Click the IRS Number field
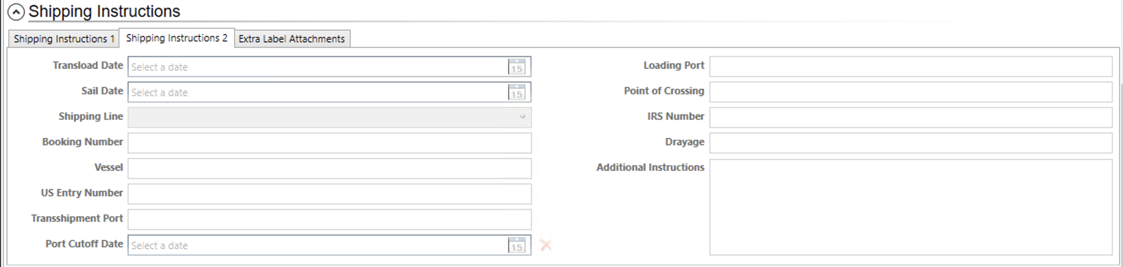 pos(910,118)
